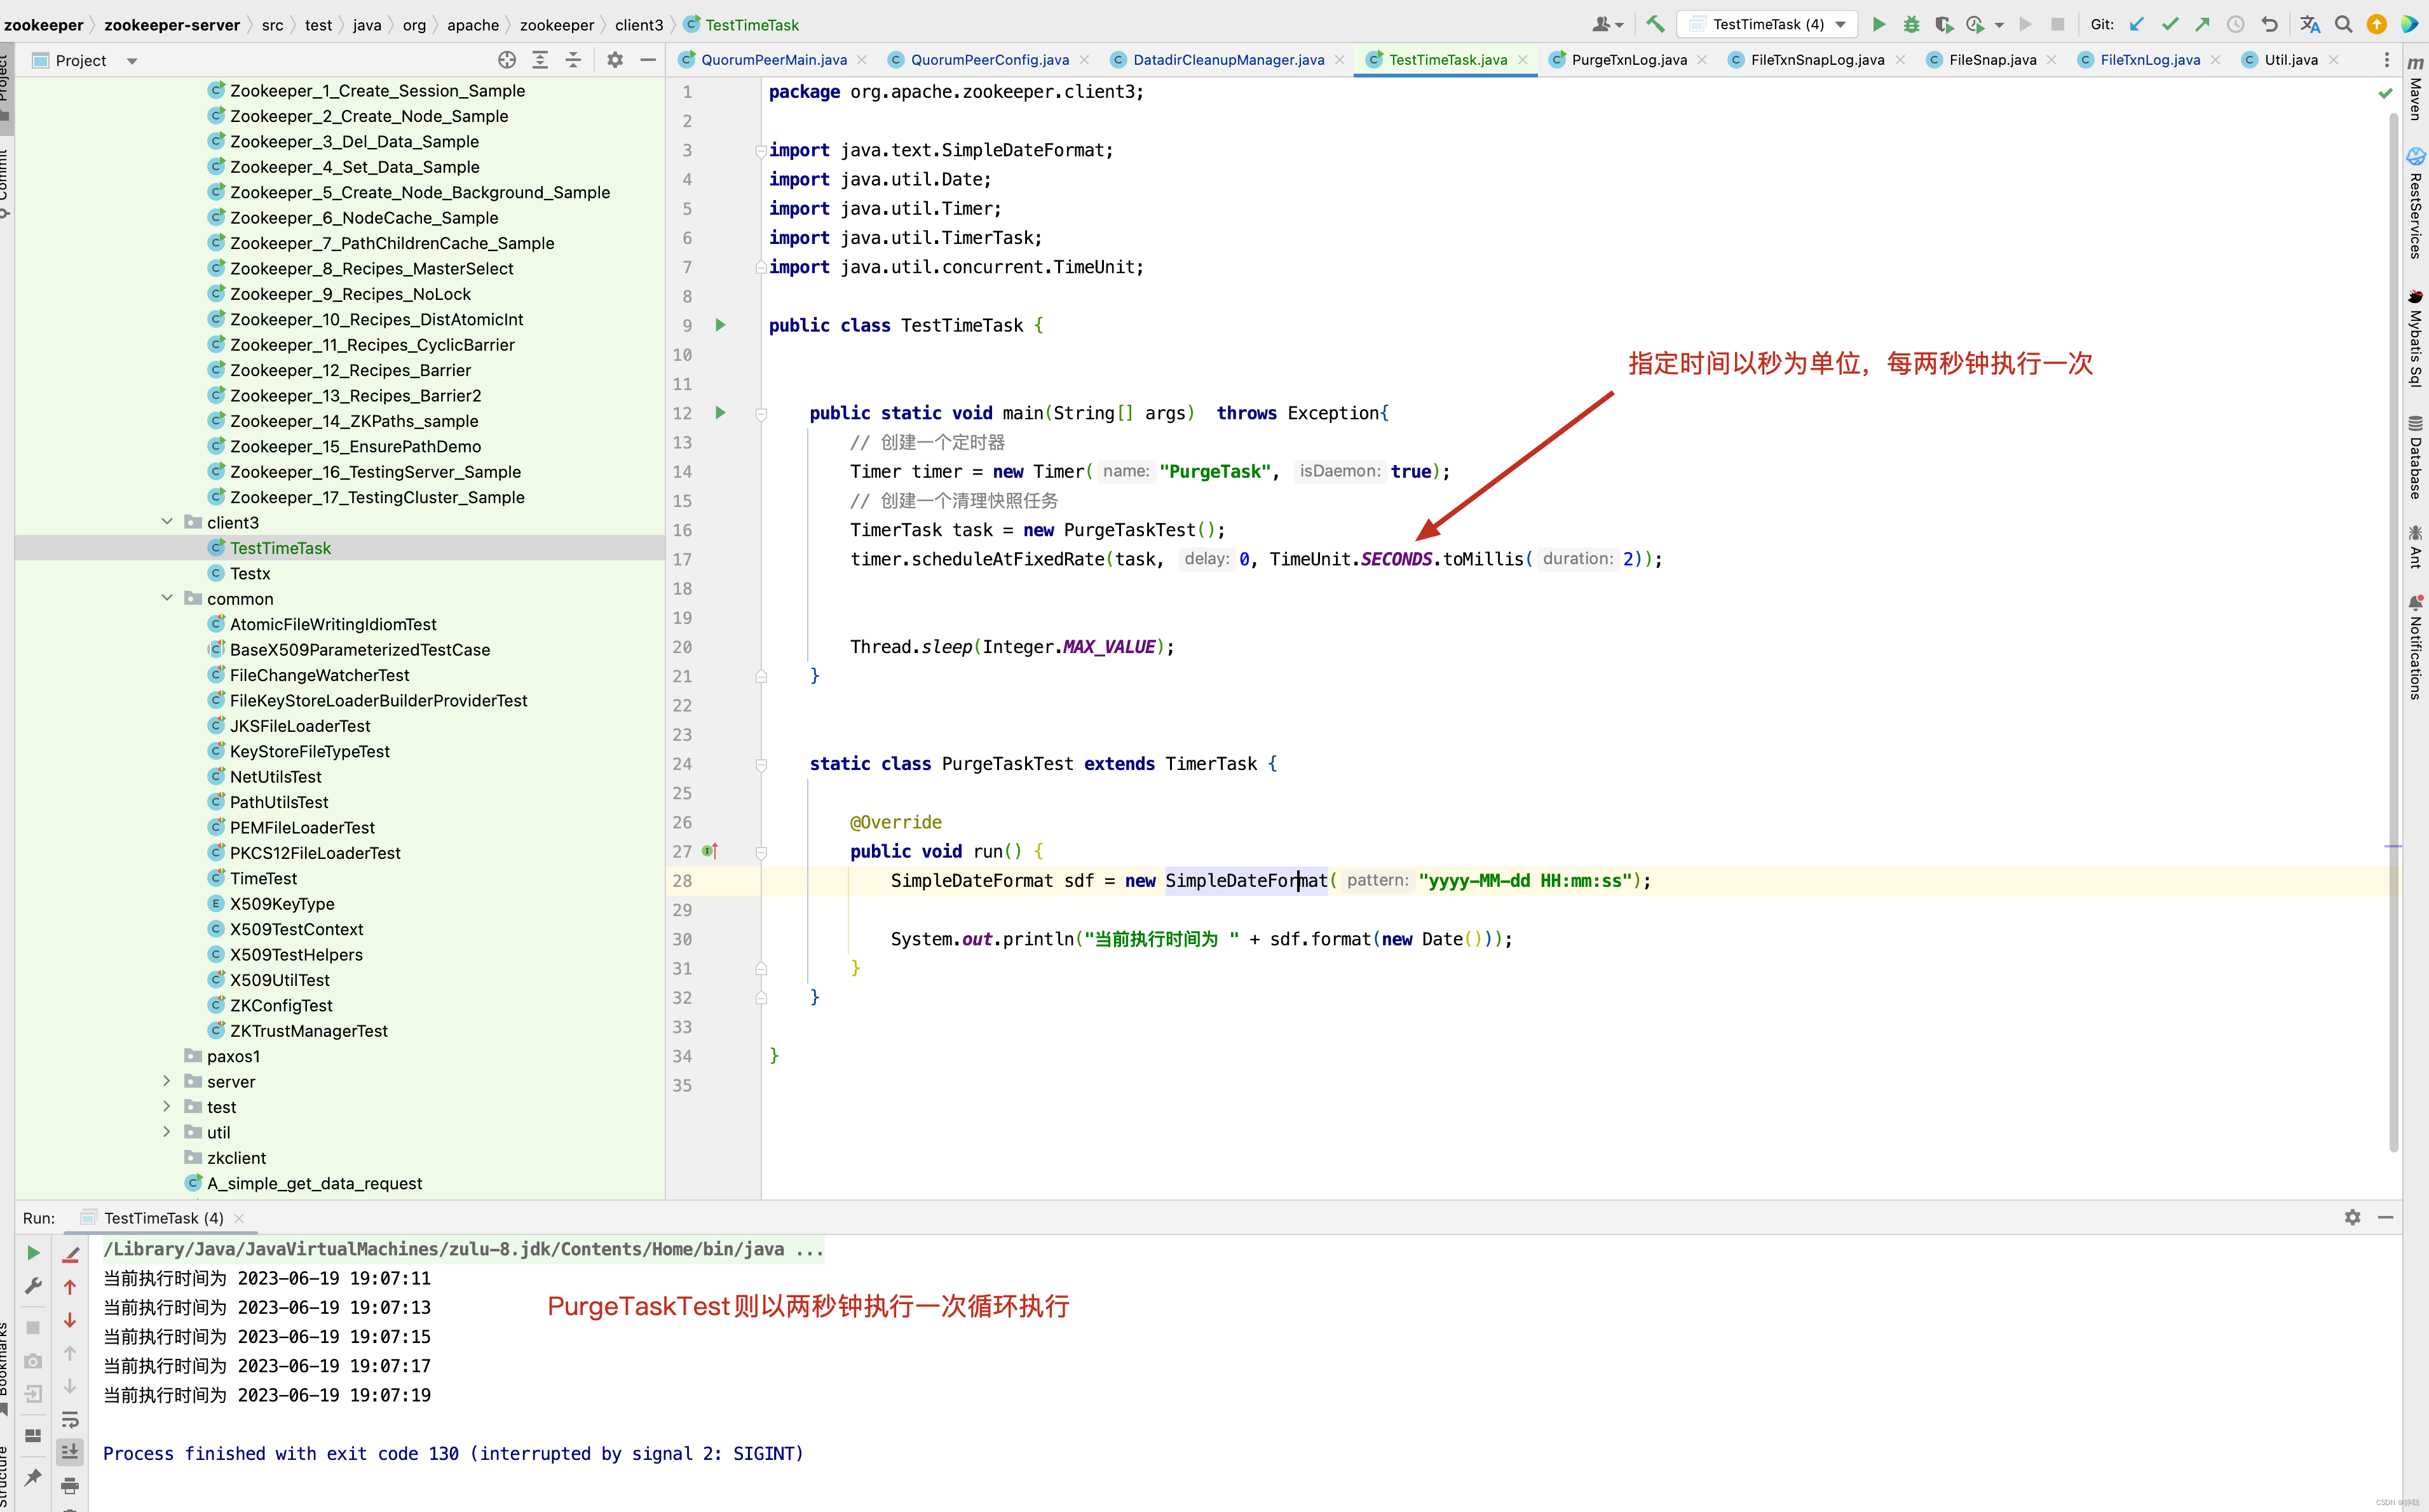Hide the Project tool window

(x=647, y=60)
